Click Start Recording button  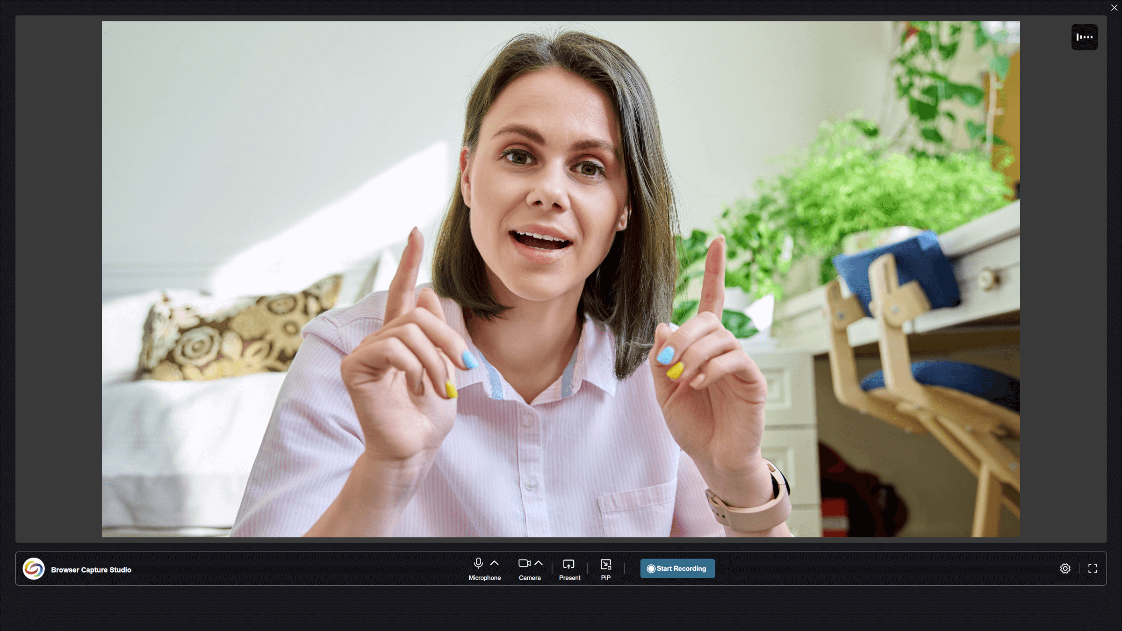point(676,568)
